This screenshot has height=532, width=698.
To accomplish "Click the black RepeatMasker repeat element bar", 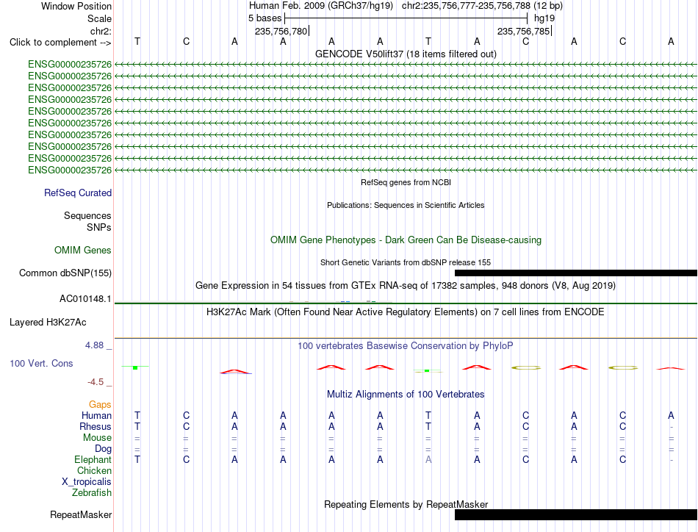I will click(576, 514).
